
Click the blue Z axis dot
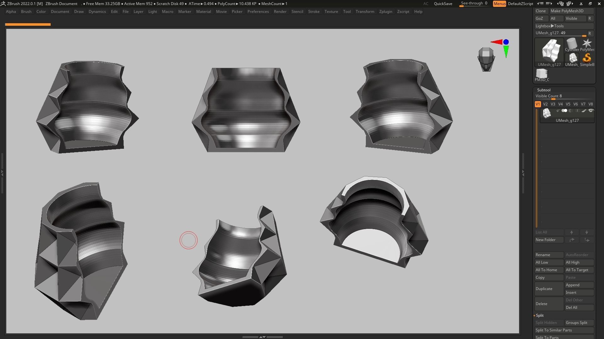[506, 42]
